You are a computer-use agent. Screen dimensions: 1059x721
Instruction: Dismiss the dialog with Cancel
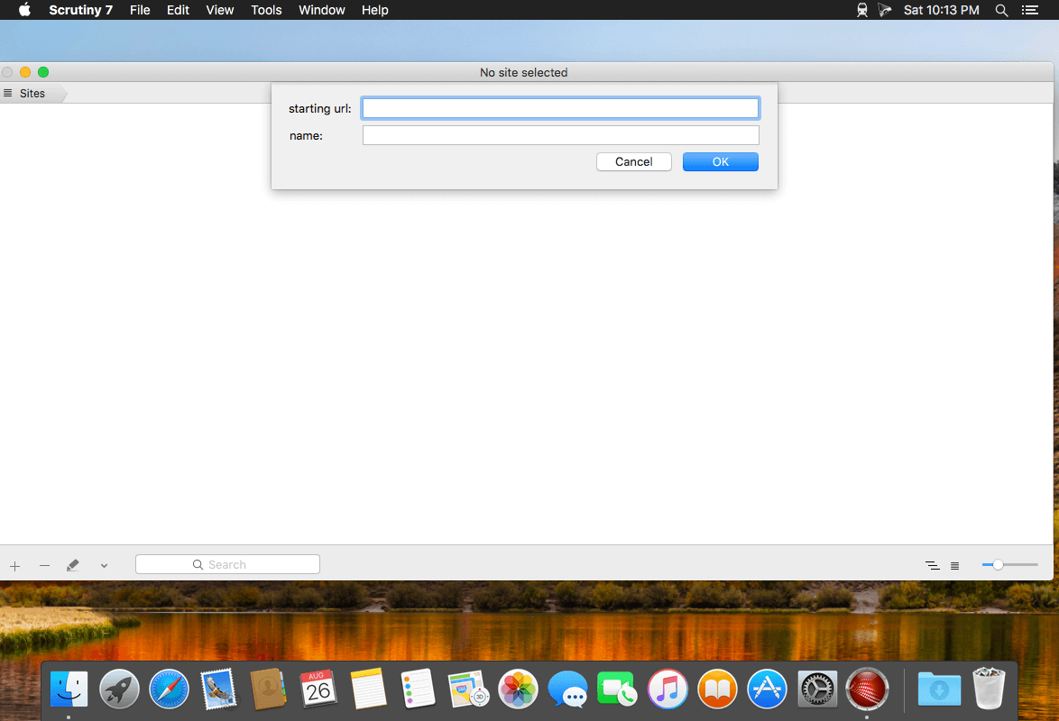tap(633, 161)
